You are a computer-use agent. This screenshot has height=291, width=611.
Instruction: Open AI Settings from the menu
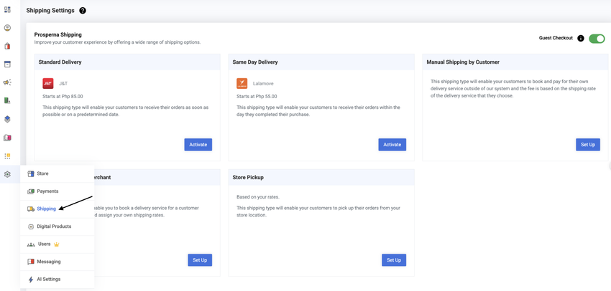click(48, 279)
